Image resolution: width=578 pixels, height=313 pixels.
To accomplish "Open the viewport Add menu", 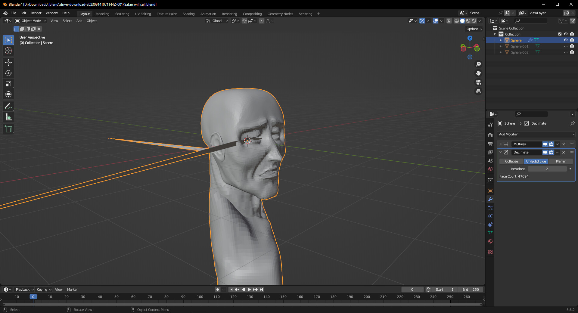I will (x=79, y=21).
